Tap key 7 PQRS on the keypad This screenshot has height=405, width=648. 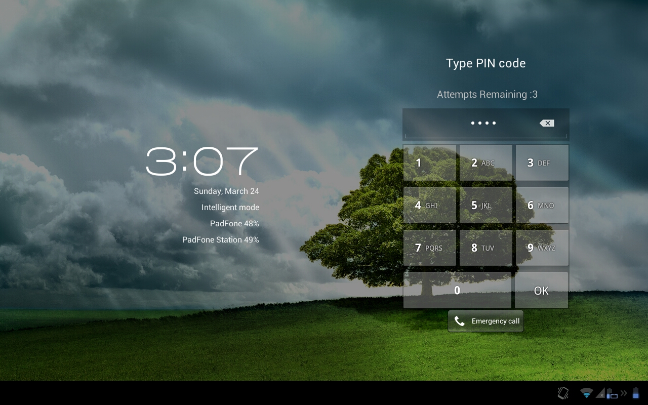pos(430,248)
